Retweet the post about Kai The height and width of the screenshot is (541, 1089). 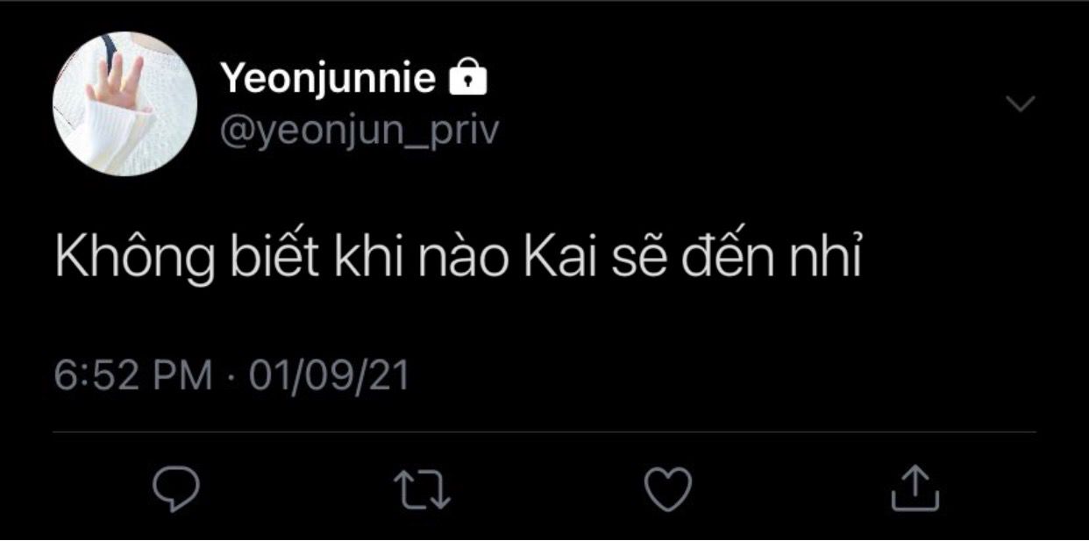click(423, 488)
